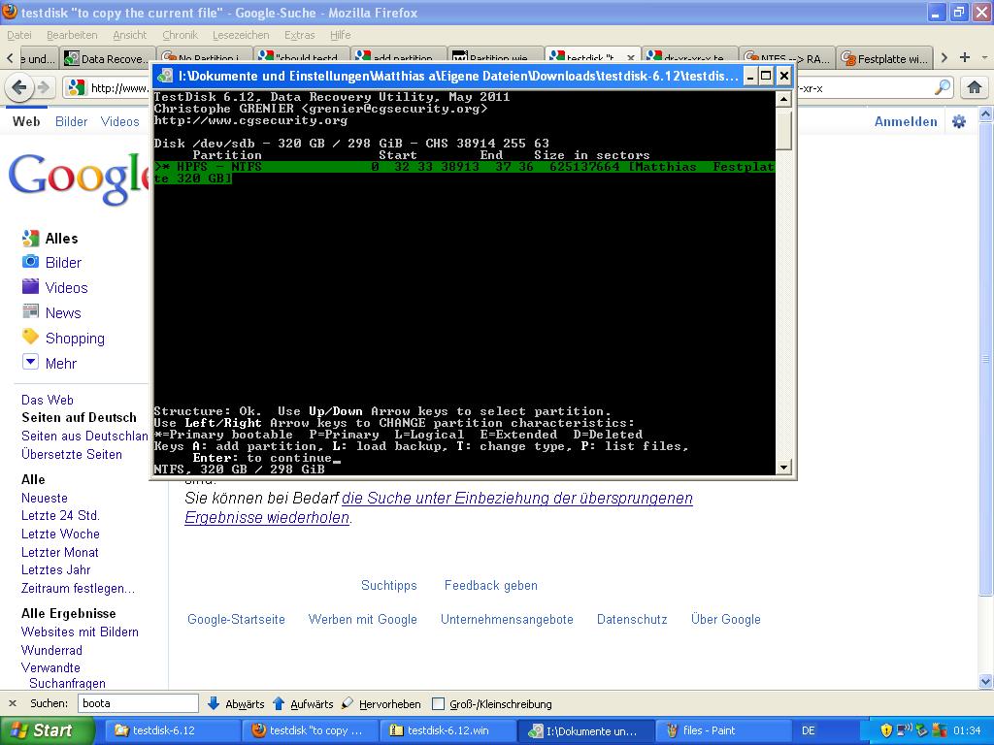The height and width of the screenshot is (745, 994).
Task: Click the search magnifier in search box
Action: [x=943, y=87]
